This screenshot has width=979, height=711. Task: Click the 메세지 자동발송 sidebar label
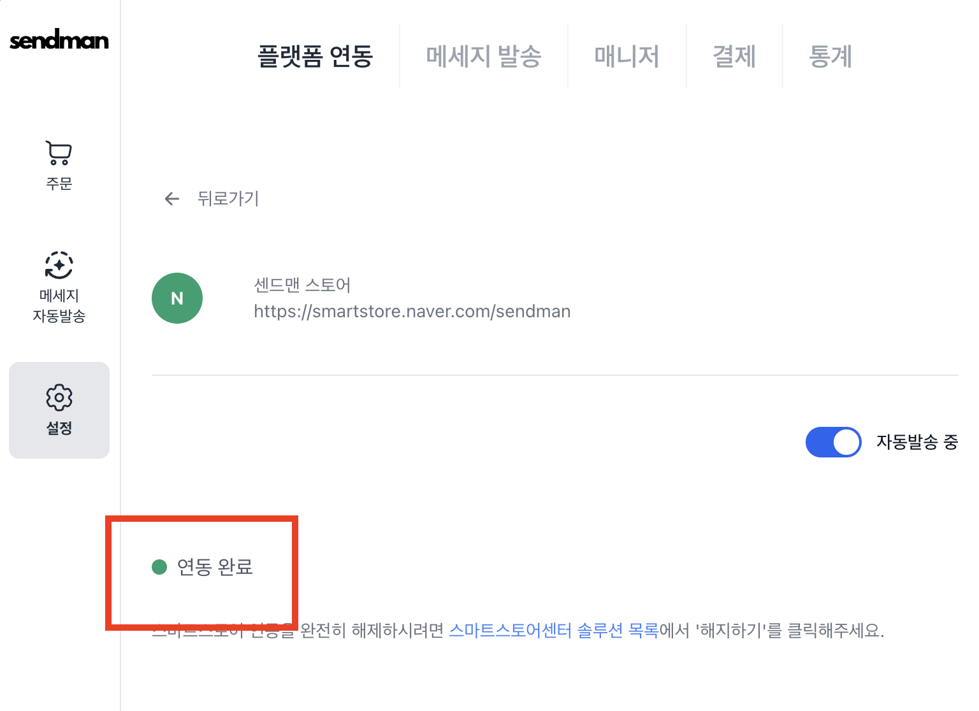(59, 306)
